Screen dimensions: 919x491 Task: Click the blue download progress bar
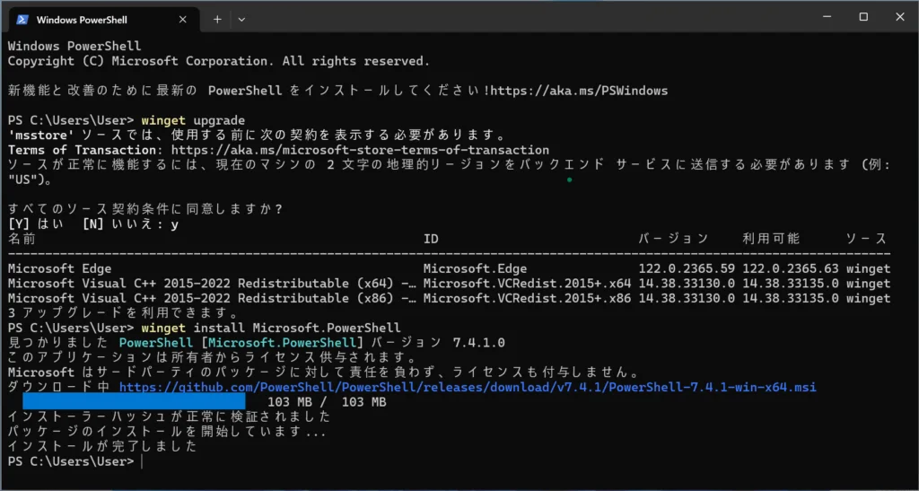133,401
